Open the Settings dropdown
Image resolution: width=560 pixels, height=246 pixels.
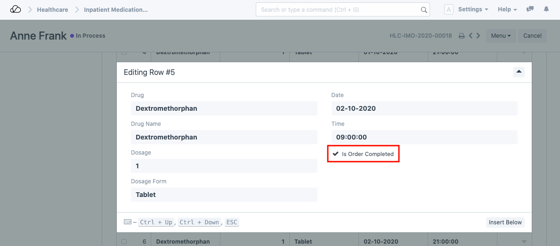pyautogui.click(x=473, y=9)
